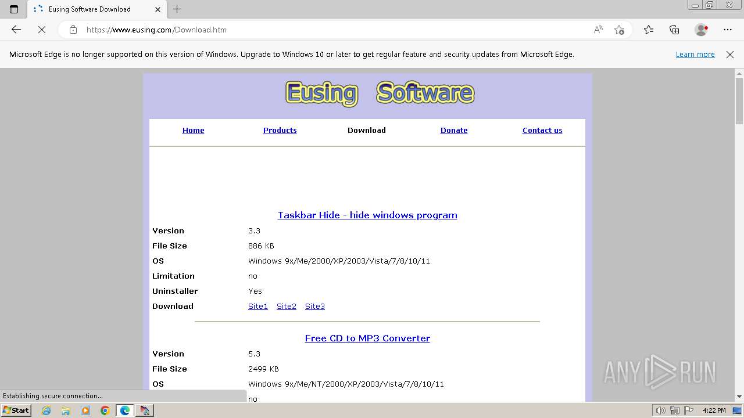This screenshot has height=418, width=744.
Task: Select the Uninstaller value Yes
Action: (255, 291)
